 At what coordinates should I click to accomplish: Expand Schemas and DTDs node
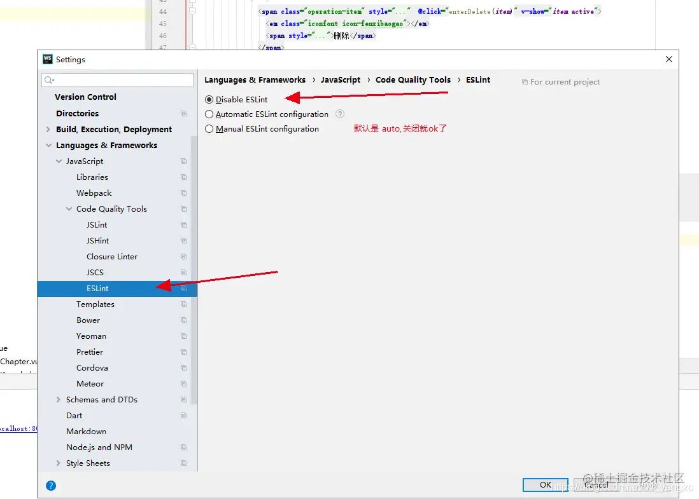59,400
